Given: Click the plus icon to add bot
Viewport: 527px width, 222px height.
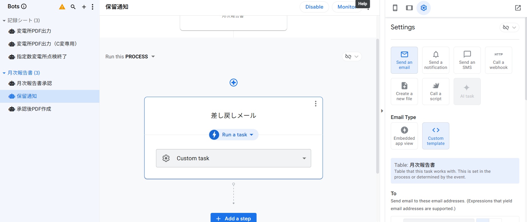Looking at the screenshot, I should tap(84, 7).
